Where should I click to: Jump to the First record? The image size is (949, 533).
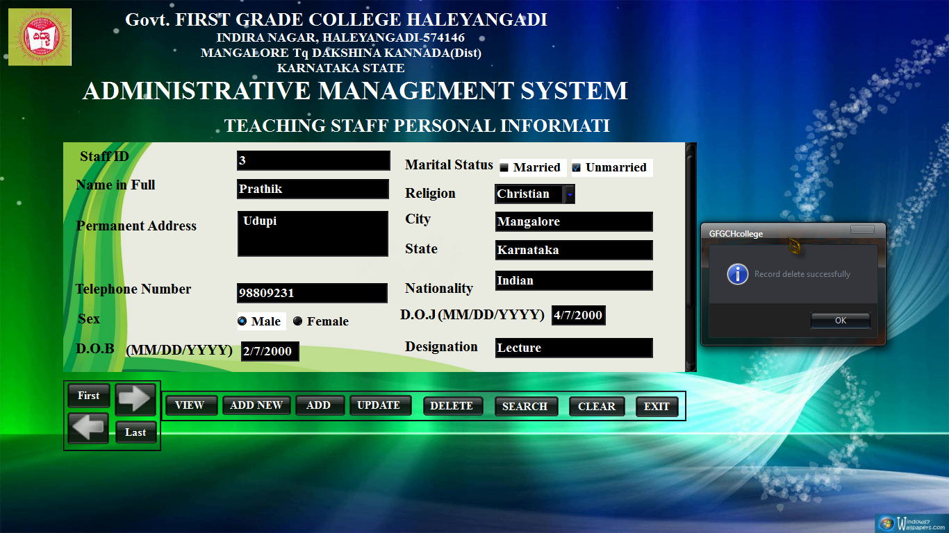(x=88, y=396)
